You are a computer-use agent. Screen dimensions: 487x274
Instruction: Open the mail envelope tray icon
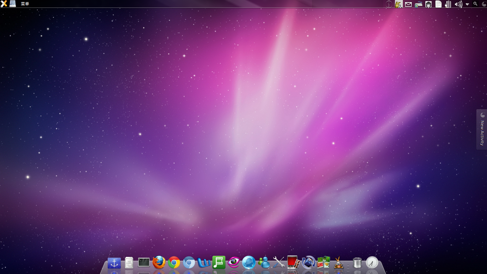(x=408, y=4)
